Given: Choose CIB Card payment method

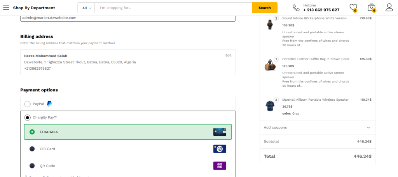Looking at the screenshot, I should 32,149.
